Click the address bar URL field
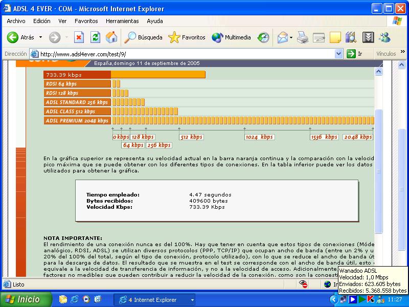409x307 pixels. (x=186, y=54)
